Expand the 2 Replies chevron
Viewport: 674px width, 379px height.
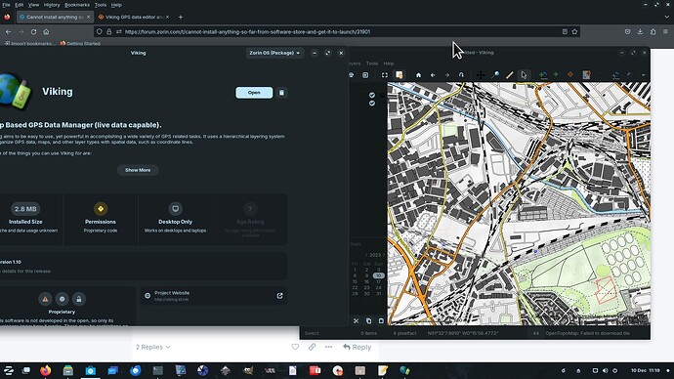168,347
